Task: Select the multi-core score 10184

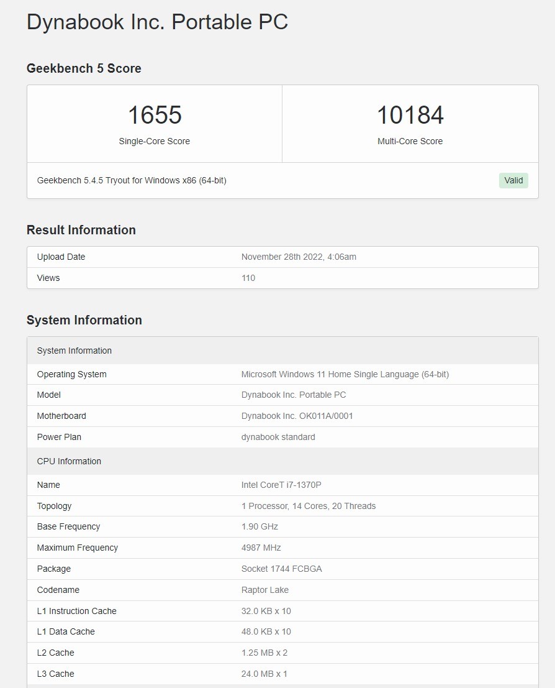Action: [410, 115]
